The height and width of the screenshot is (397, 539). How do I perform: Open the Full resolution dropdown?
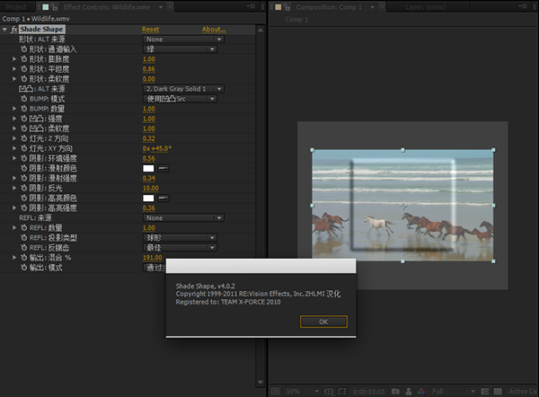453,392
